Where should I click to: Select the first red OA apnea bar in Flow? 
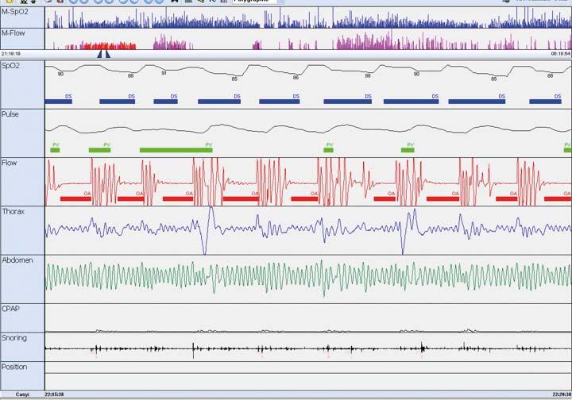click(x=75, y=199)
